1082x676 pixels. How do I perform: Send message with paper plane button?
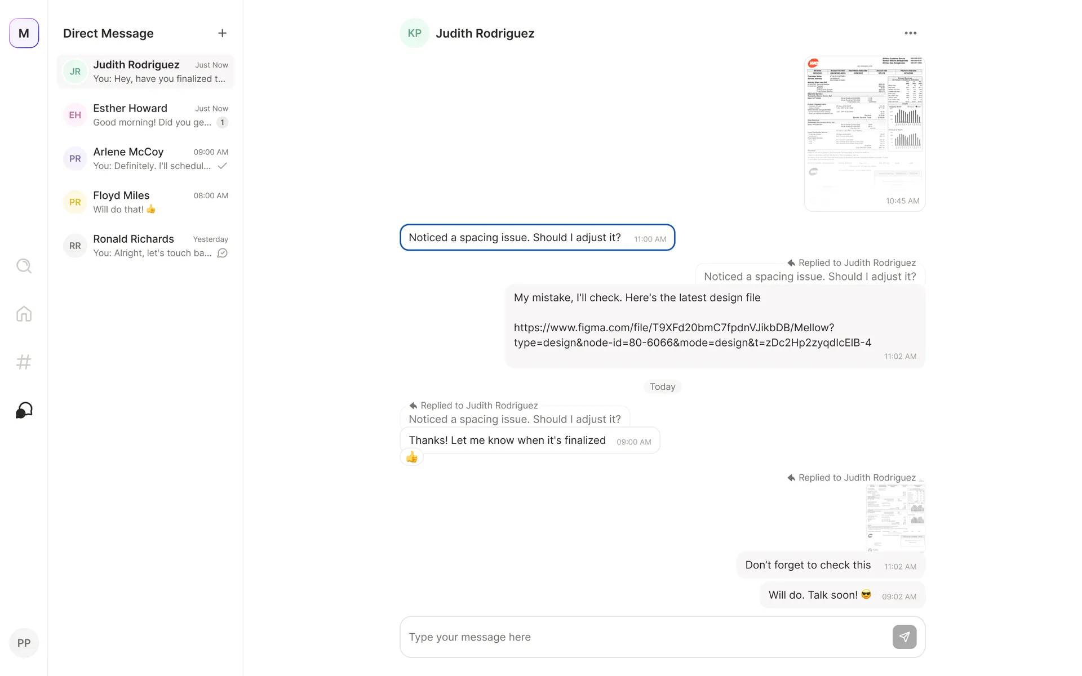tap(904, 637)
